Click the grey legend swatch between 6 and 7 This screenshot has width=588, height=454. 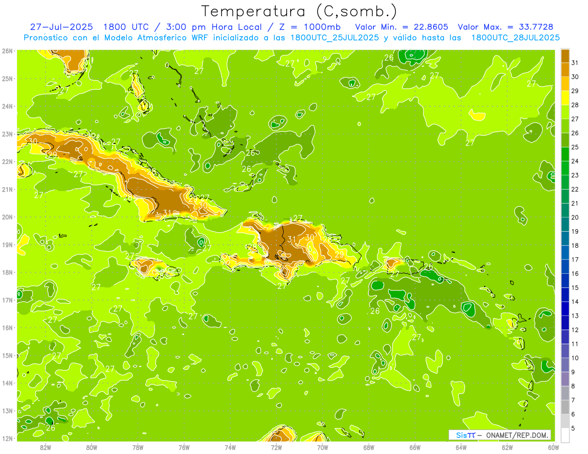coord(565,407)
